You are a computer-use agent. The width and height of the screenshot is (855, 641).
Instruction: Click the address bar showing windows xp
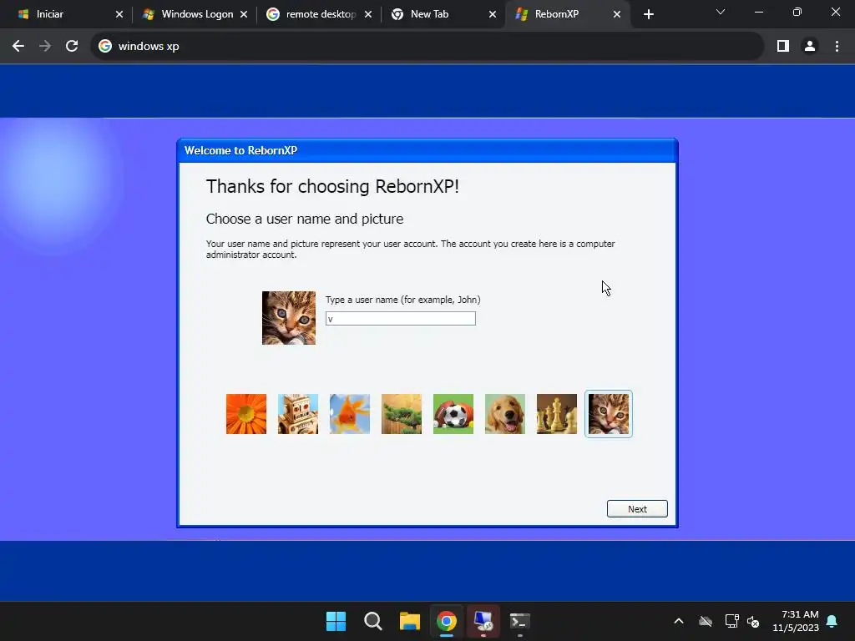click(x=427, y=47)
